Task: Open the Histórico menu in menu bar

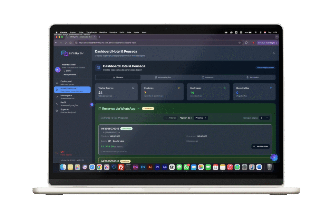Action: (x=103, y=32)
